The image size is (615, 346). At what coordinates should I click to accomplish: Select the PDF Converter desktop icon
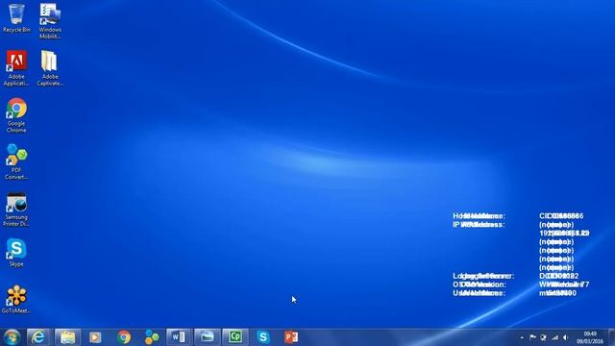point(16,162)
